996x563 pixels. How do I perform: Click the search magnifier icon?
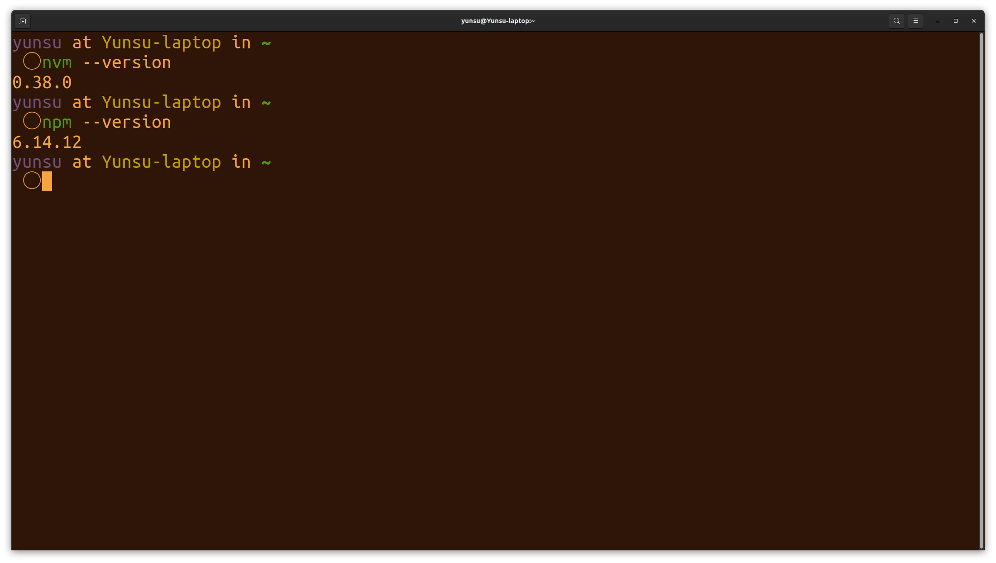point(896,21)
